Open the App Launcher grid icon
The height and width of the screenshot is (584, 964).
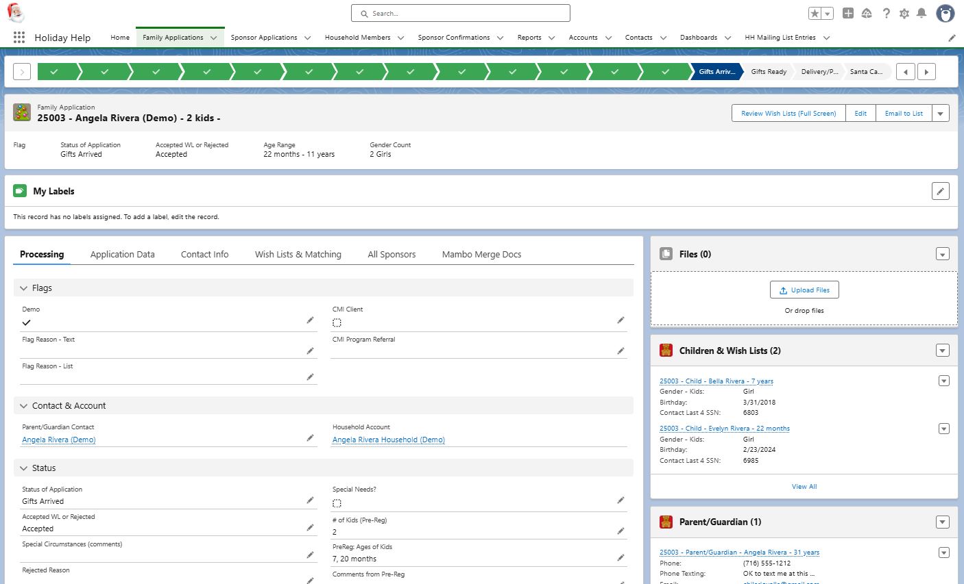(x=19, y=38)
